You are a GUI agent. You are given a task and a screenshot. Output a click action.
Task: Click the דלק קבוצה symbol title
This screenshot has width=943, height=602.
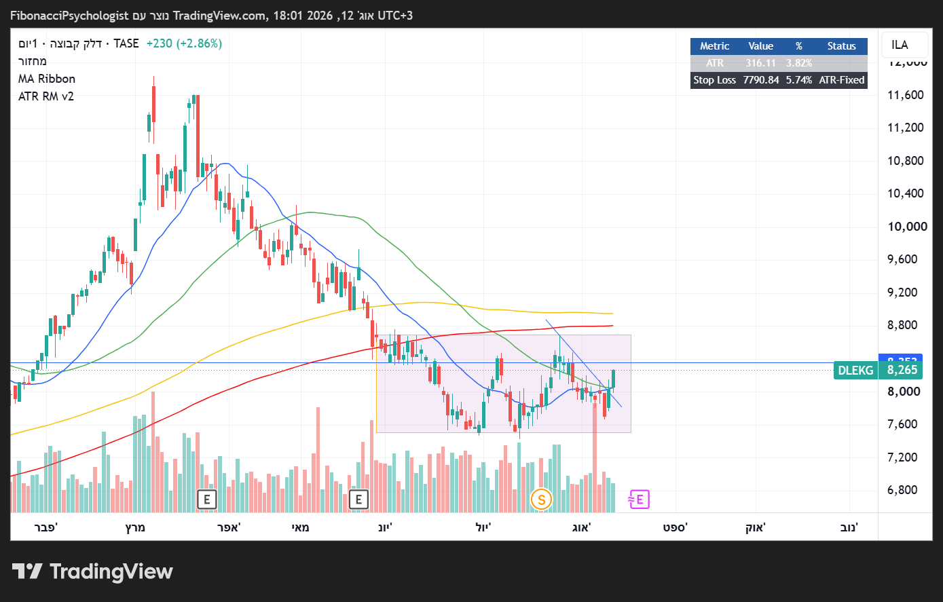point(76,43)
